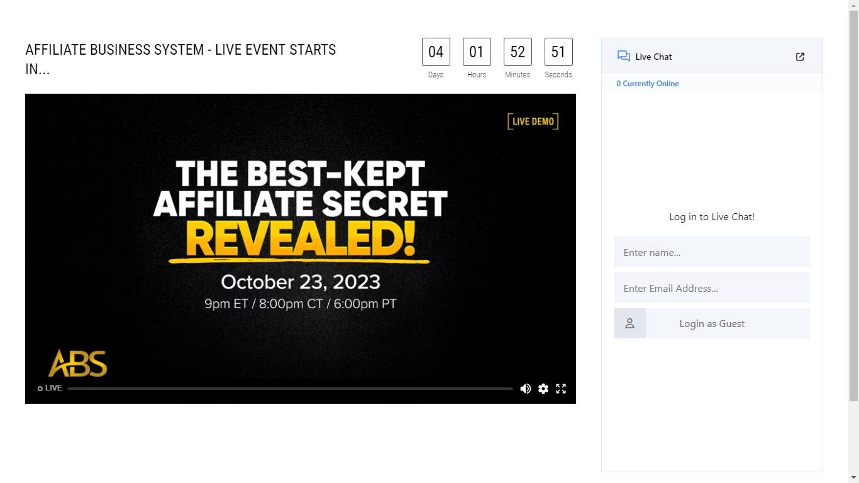Click the Hours countdown box showing 01
The image size is (859, 483).
point(477,52)
